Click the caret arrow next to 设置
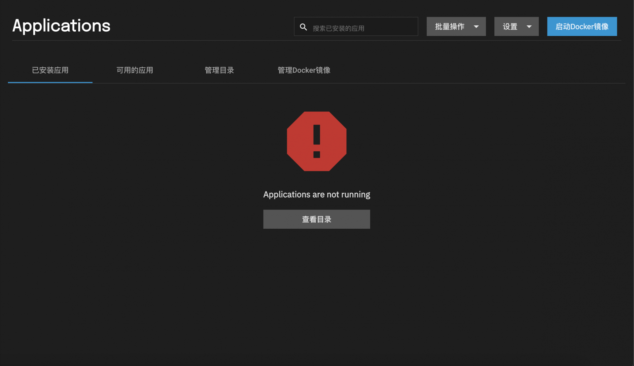Screen dimensions: 634x366 click(529, 27)
